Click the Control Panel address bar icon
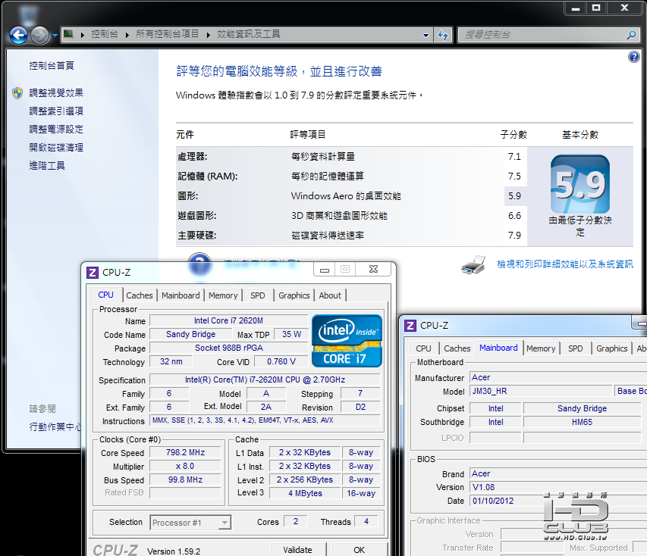 click(68, 34)
